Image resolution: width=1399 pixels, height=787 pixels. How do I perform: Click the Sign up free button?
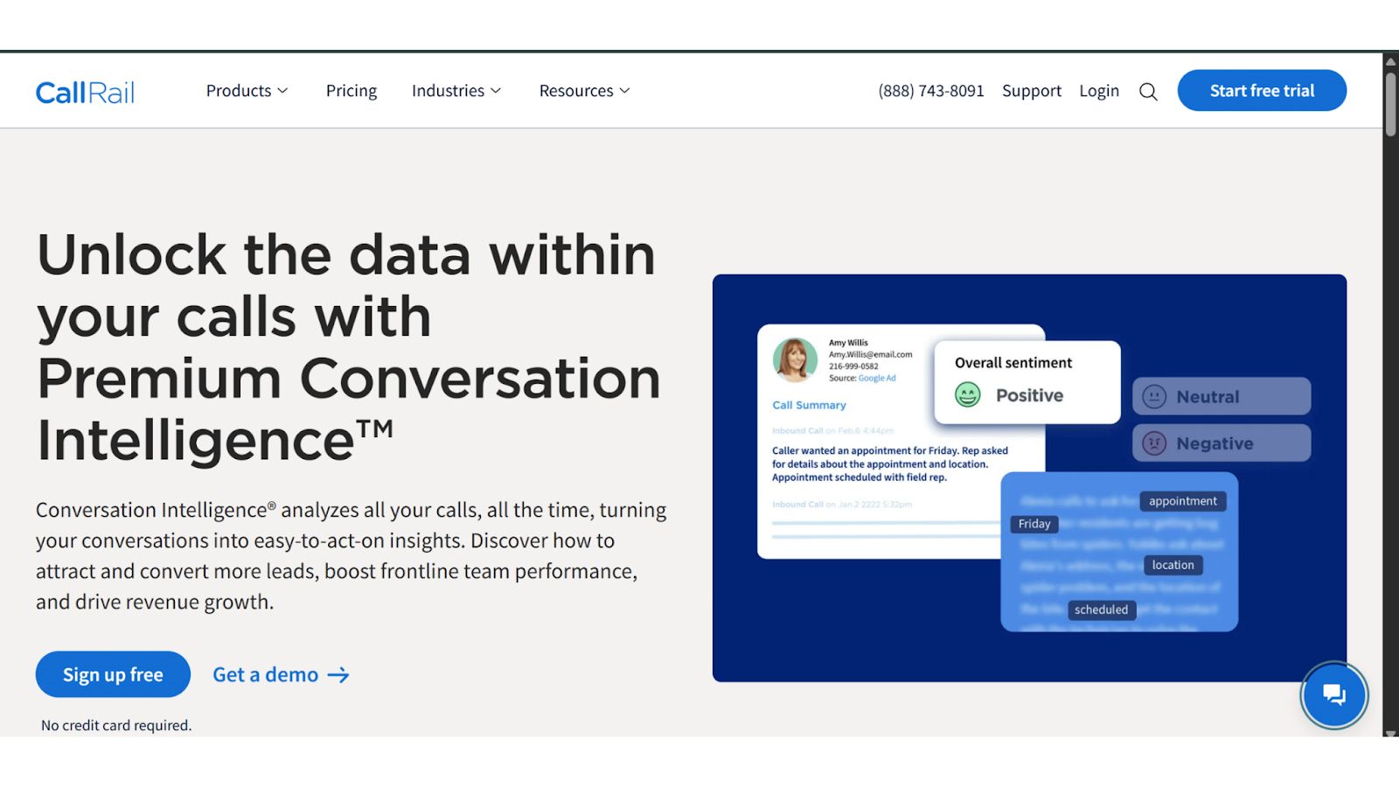[x=113, y=674]
